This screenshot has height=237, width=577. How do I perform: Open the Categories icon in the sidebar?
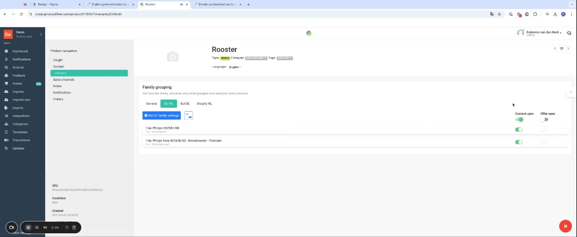(x=6, y=124)
